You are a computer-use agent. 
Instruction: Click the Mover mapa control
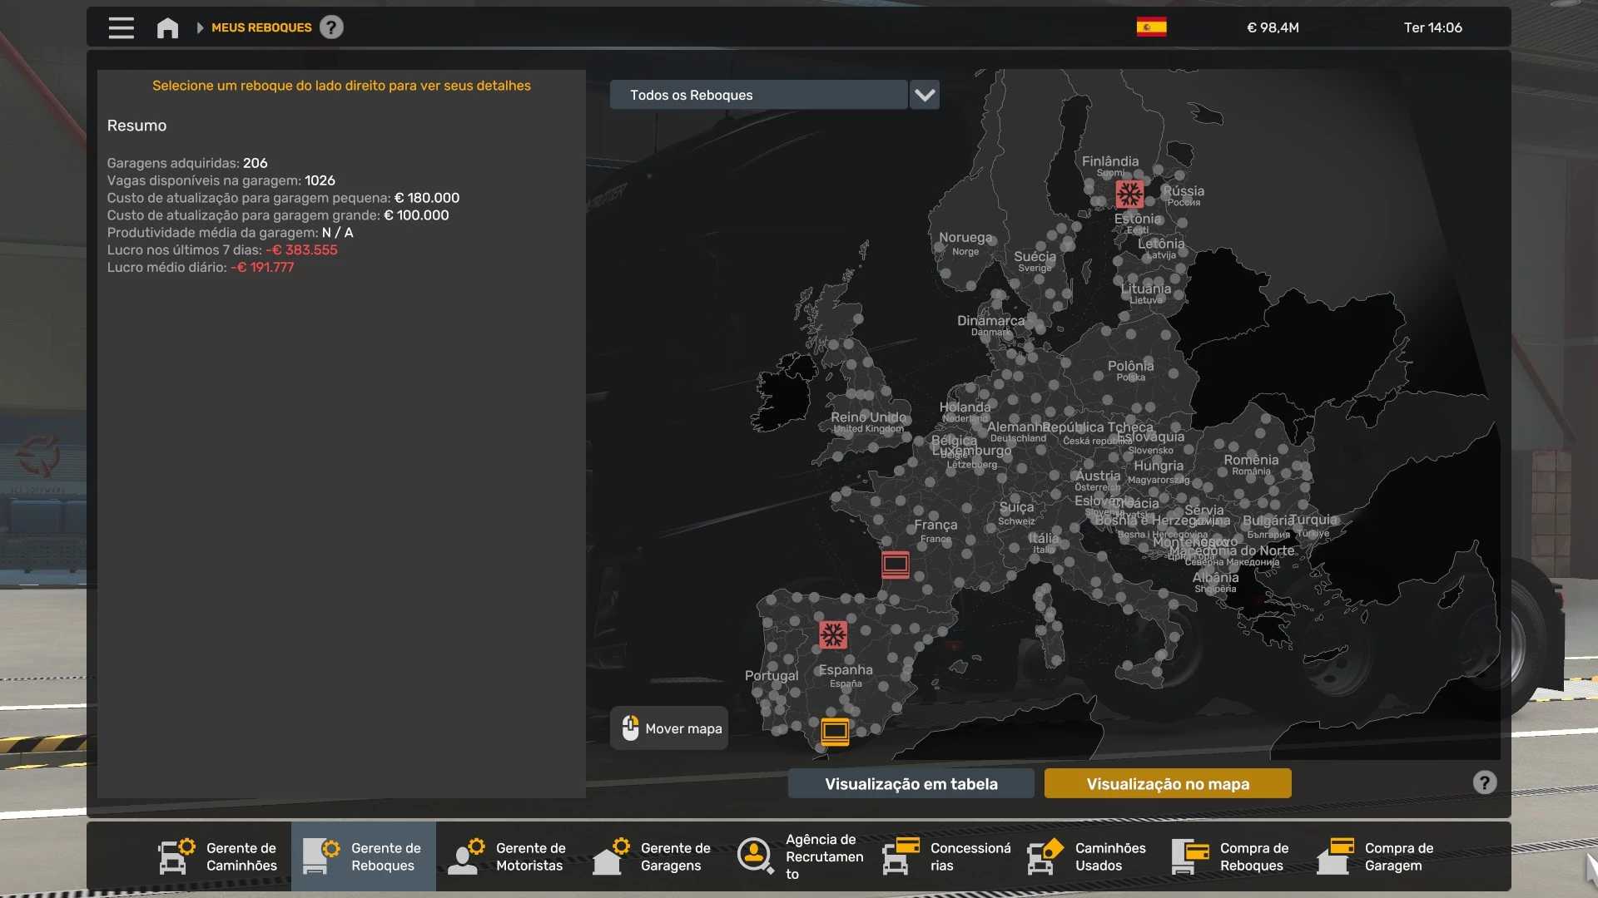670,728
